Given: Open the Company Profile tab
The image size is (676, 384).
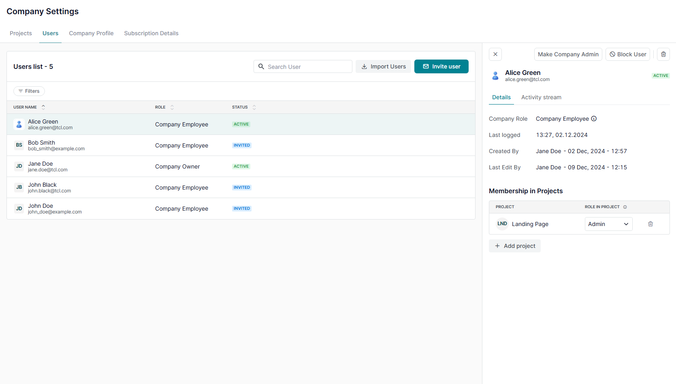Looking at the screenshot, I should [91, 33].
